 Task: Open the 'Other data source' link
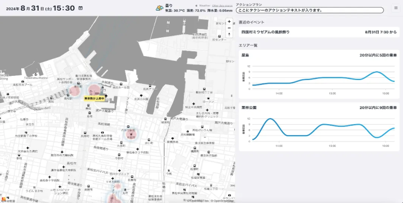222,5
